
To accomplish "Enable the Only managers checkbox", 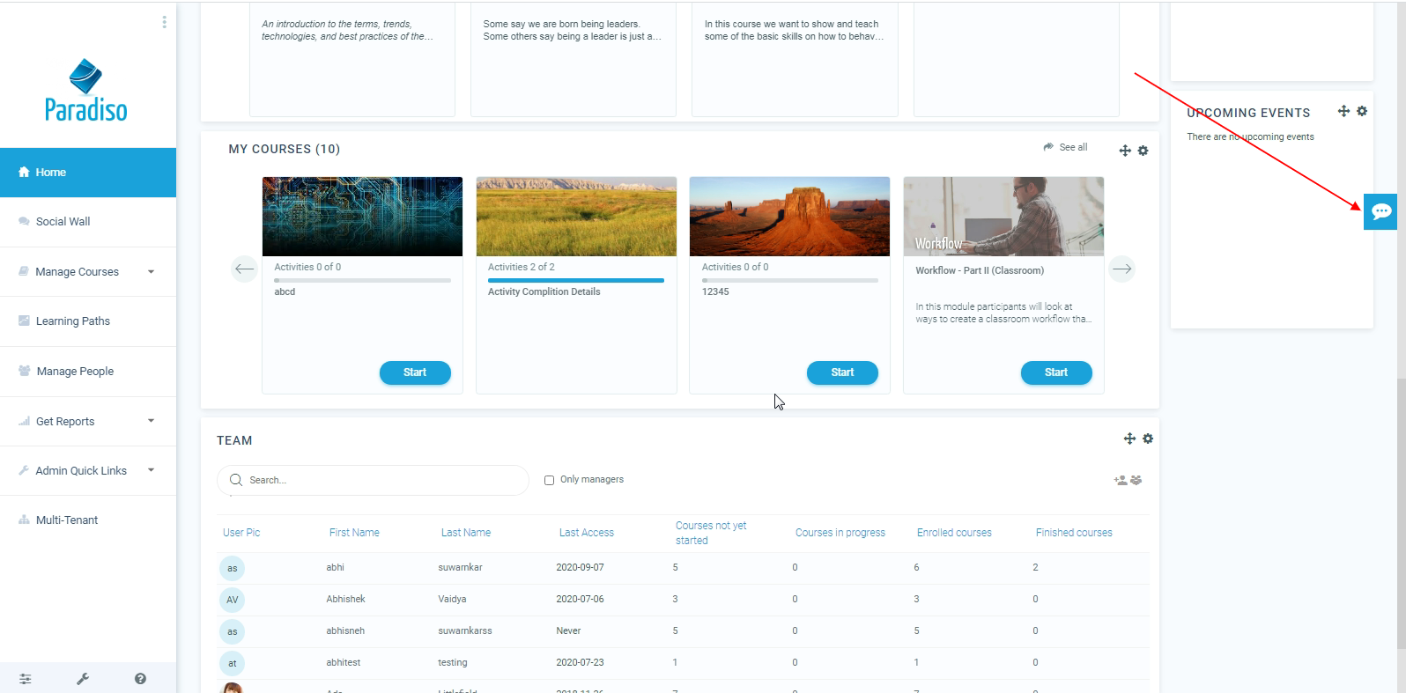I will click(x=549, y=480).
